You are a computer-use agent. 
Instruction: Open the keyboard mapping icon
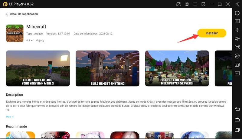(237, 21)
